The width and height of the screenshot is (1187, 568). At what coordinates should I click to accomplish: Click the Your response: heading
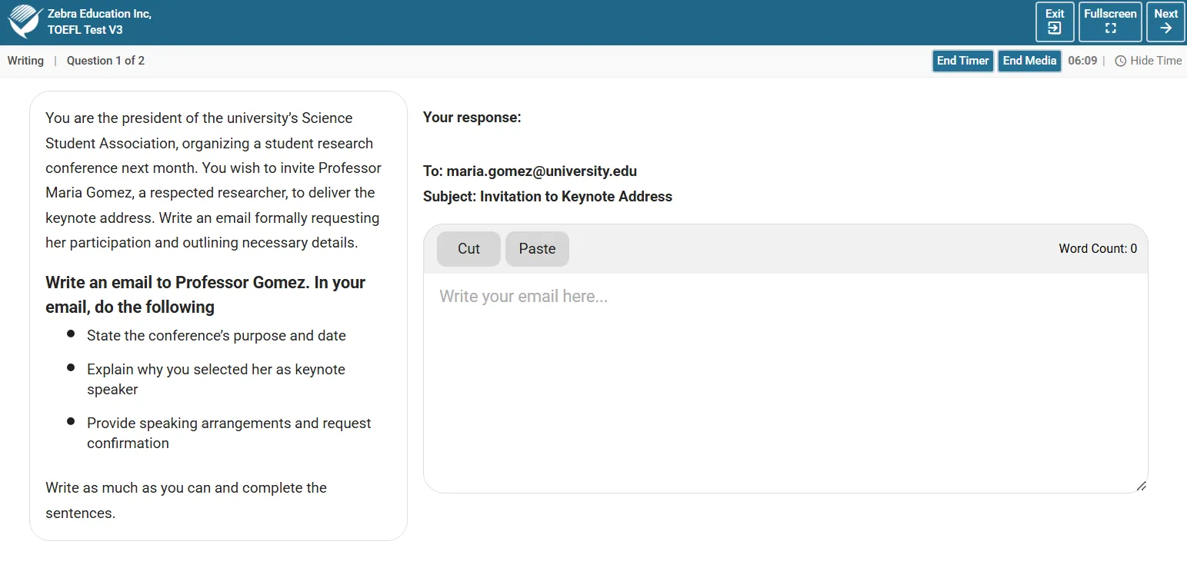pyautogui.click(x=472, y=118)
